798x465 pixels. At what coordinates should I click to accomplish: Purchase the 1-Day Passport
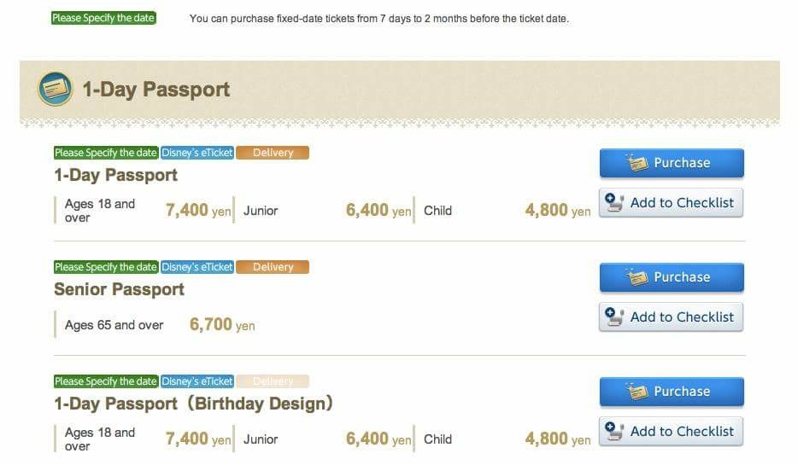[672, 163]
